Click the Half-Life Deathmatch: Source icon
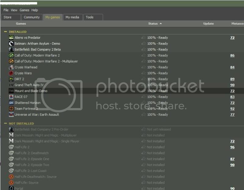The image size is (244, 190). (11, 177)
